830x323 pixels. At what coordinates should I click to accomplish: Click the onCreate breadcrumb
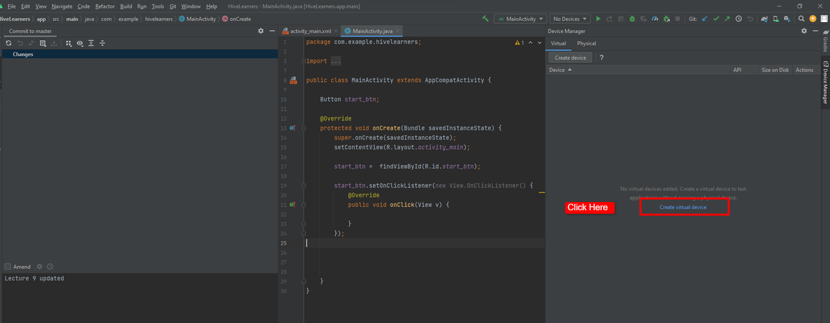236,19
